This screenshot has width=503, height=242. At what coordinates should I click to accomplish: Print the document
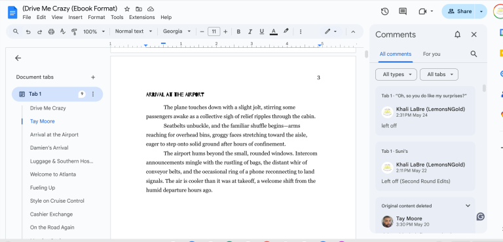(51, 31)
